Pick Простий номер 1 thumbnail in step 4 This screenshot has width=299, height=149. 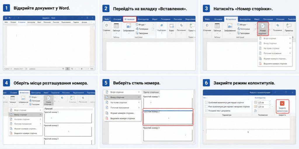68,118
